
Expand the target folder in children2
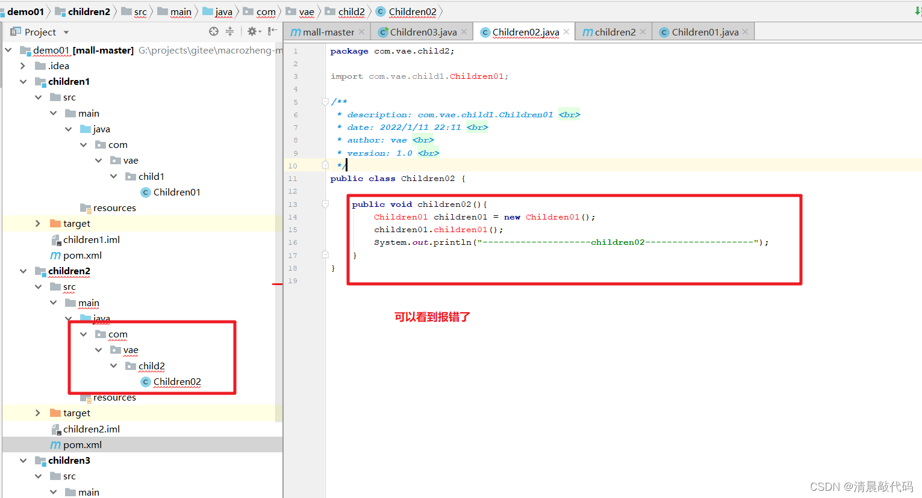pyautogui.click(x=38, y=413)
